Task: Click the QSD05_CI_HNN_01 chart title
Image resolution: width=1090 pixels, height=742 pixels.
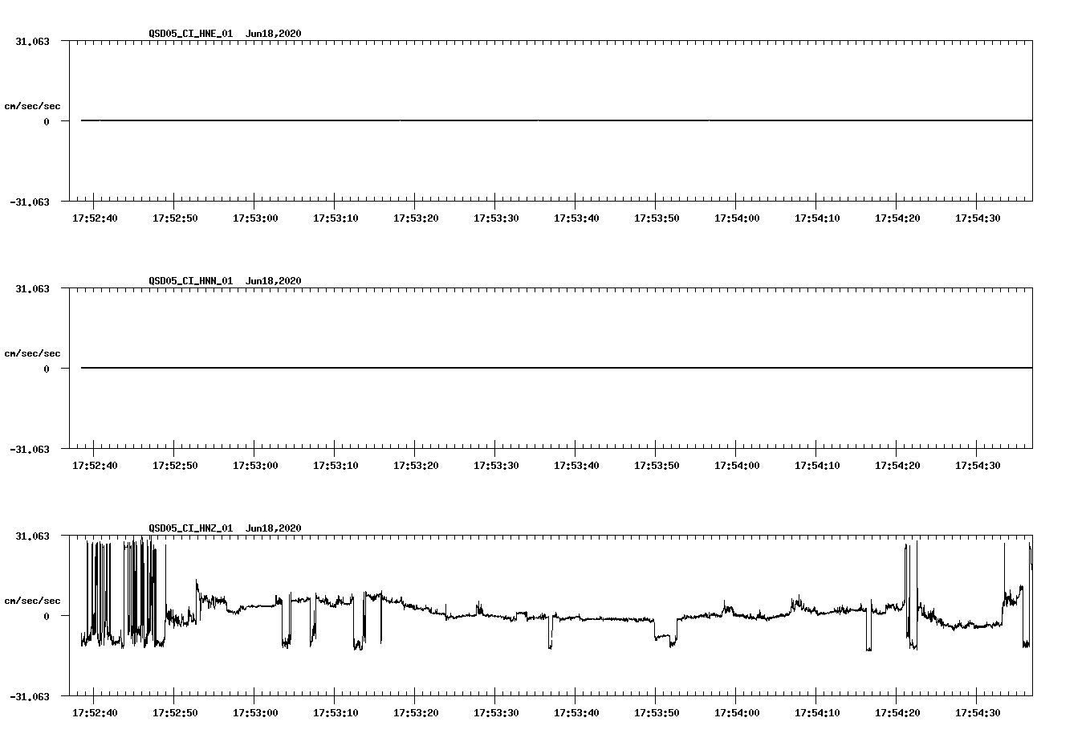Action: click(x=225, y=281)
